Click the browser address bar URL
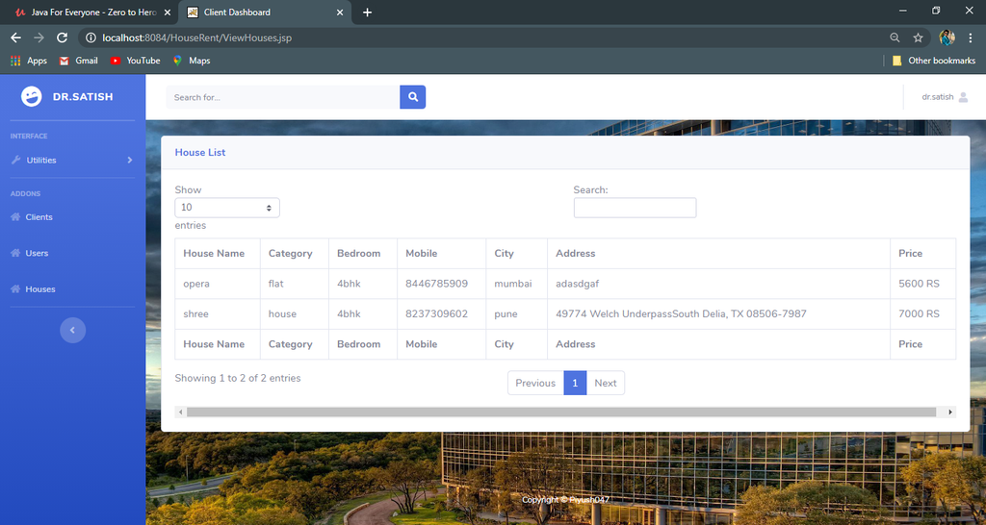Image resolution: width=986 pixels, height=525 pixels. click(x=196, y=37)
